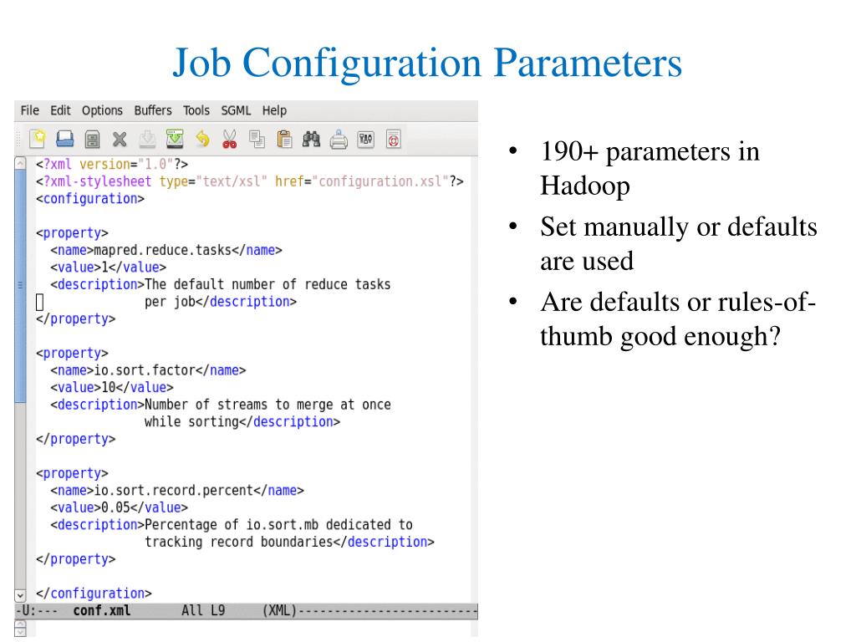Click the closing </configuration> tag
This screenshot has width=856, height=642.
(x=94, y=593)
